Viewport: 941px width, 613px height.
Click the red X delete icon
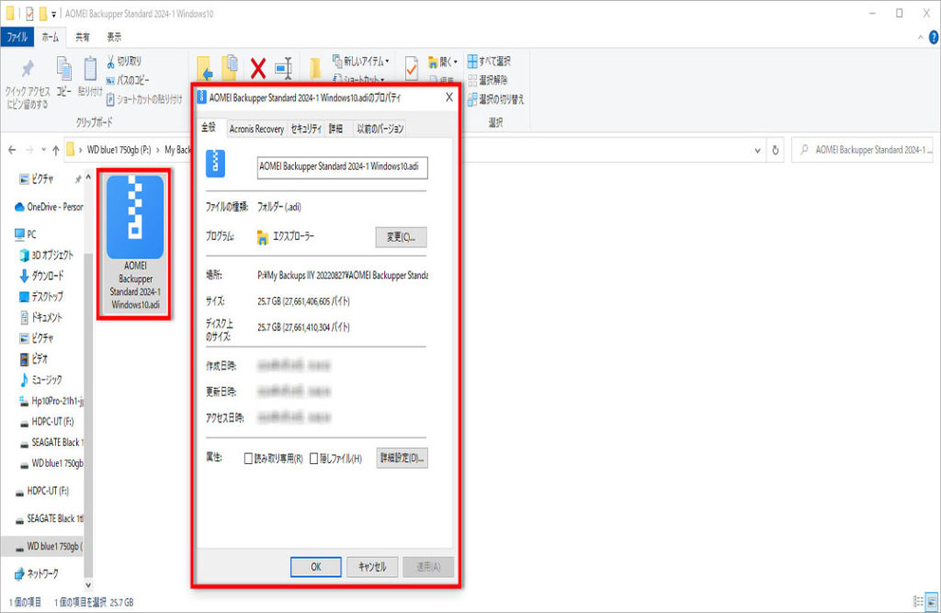258,69
